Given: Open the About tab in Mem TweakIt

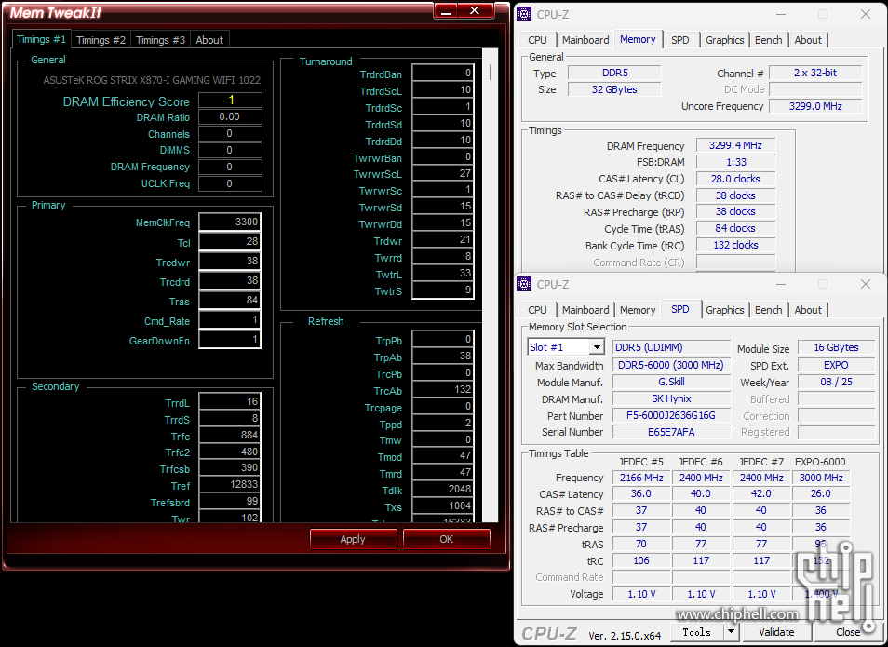Looking at the screenshot, I should click(x=209, y=40).
